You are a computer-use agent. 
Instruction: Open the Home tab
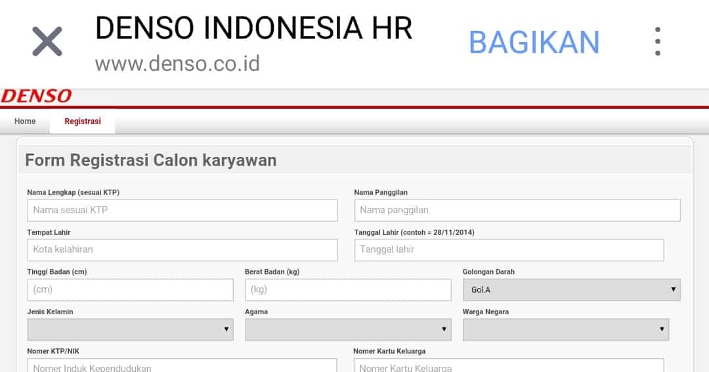[25, 121]
